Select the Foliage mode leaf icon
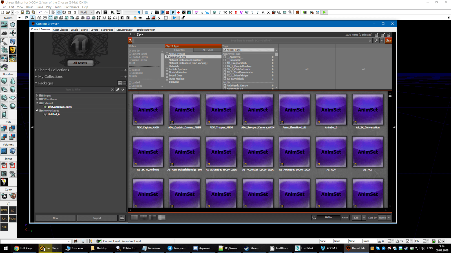This screenshot has width=451, height=253. 4,50
